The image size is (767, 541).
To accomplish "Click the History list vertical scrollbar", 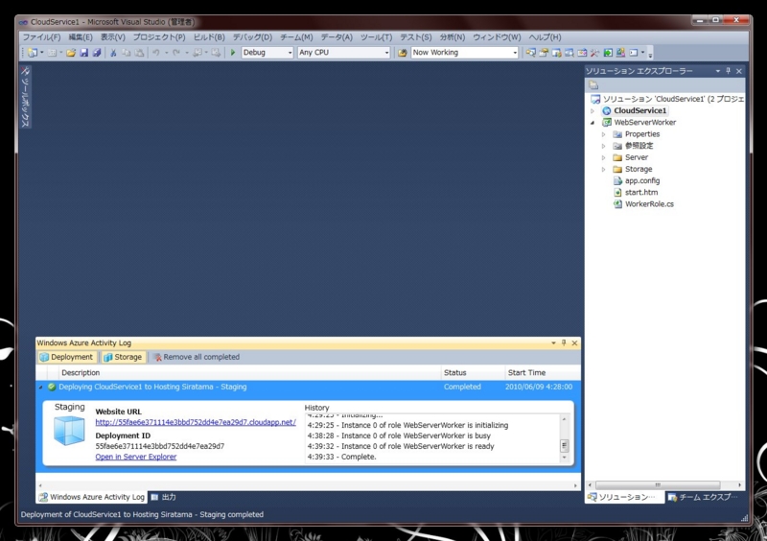I will tap(564, 438).
